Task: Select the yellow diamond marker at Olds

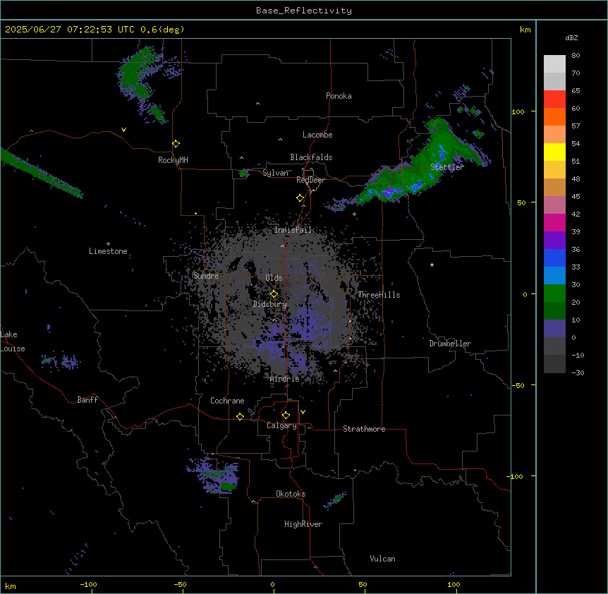Action: pos(274,294)
